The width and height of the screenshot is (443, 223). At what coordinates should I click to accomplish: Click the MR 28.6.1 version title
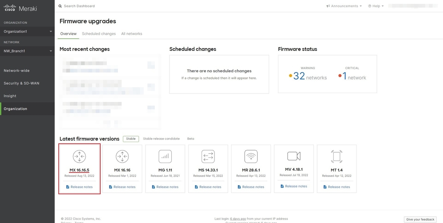tap(251, 170)
